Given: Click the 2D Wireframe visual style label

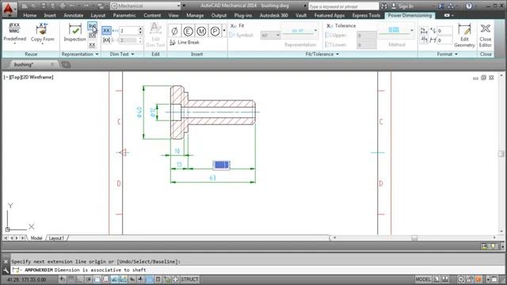Looking at the screenshot, I should [x=37, y=78].
